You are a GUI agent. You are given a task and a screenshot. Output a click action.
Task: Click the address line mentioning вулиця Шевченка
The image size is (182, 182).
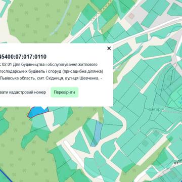tap(51, 78)
